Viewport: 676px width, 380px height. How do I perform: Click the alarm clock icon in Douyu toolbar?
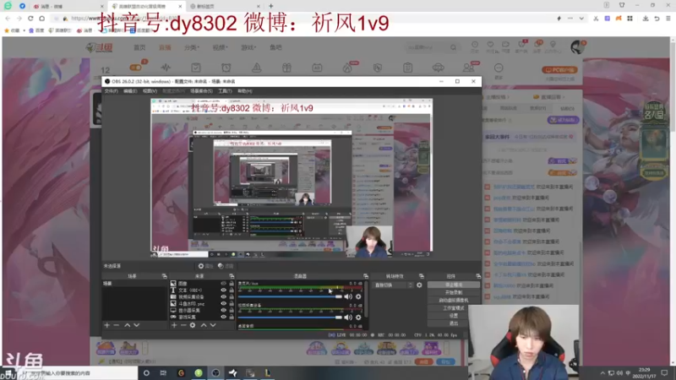point(226,68)
